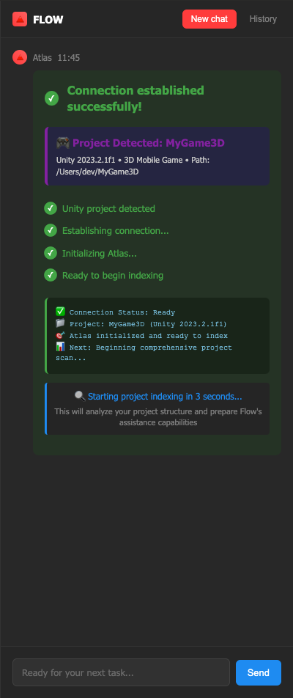The width and height of the screenshot is (293, 698).
Task: Open the History tab
Action: pyautogui.click(x=263, y=19)
